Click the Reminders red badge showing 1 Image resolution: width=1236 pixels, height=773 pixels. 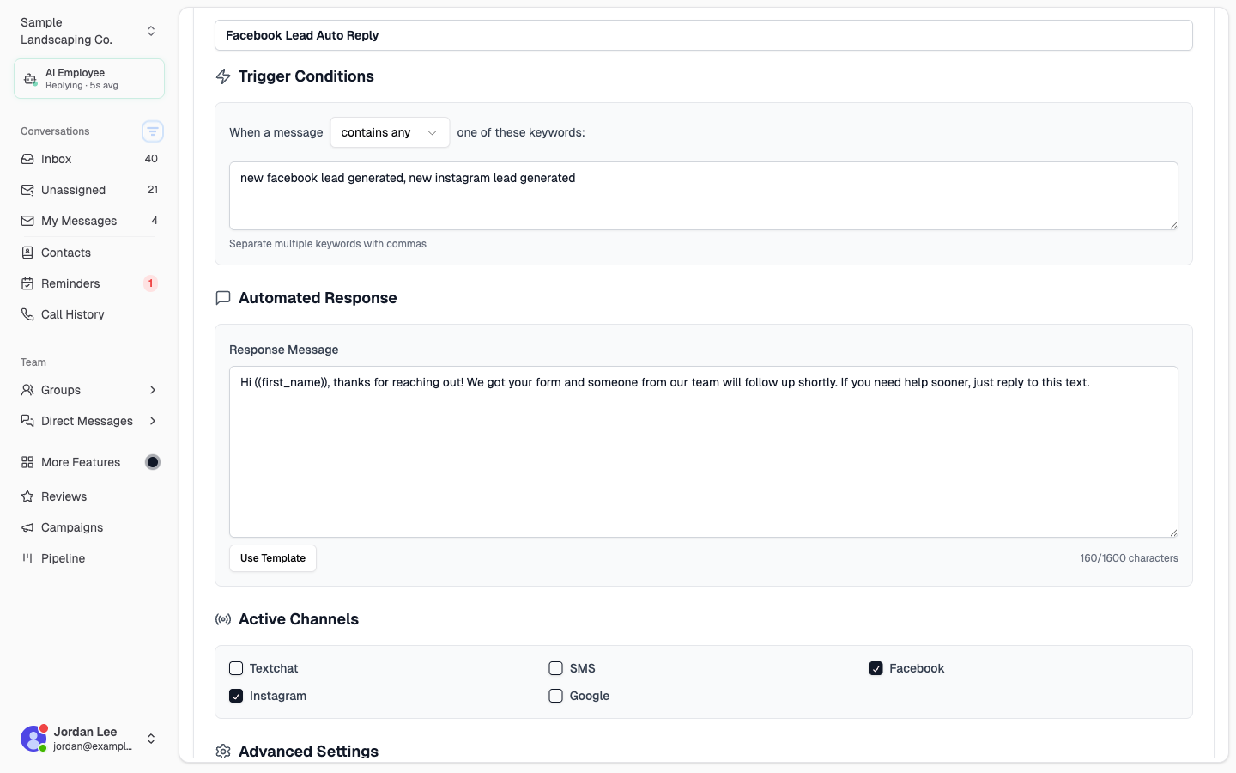150,283
